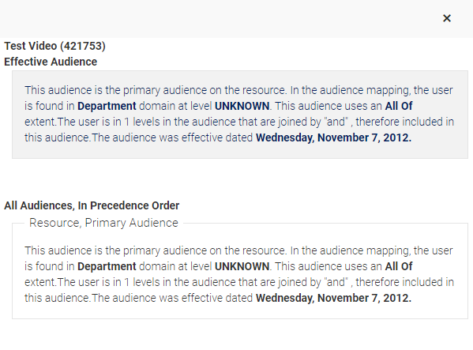This screenshot has height=350, width=473.
Task: Click the "All Audiences, In Precedence Order" heading
Action: coord(92,205)
